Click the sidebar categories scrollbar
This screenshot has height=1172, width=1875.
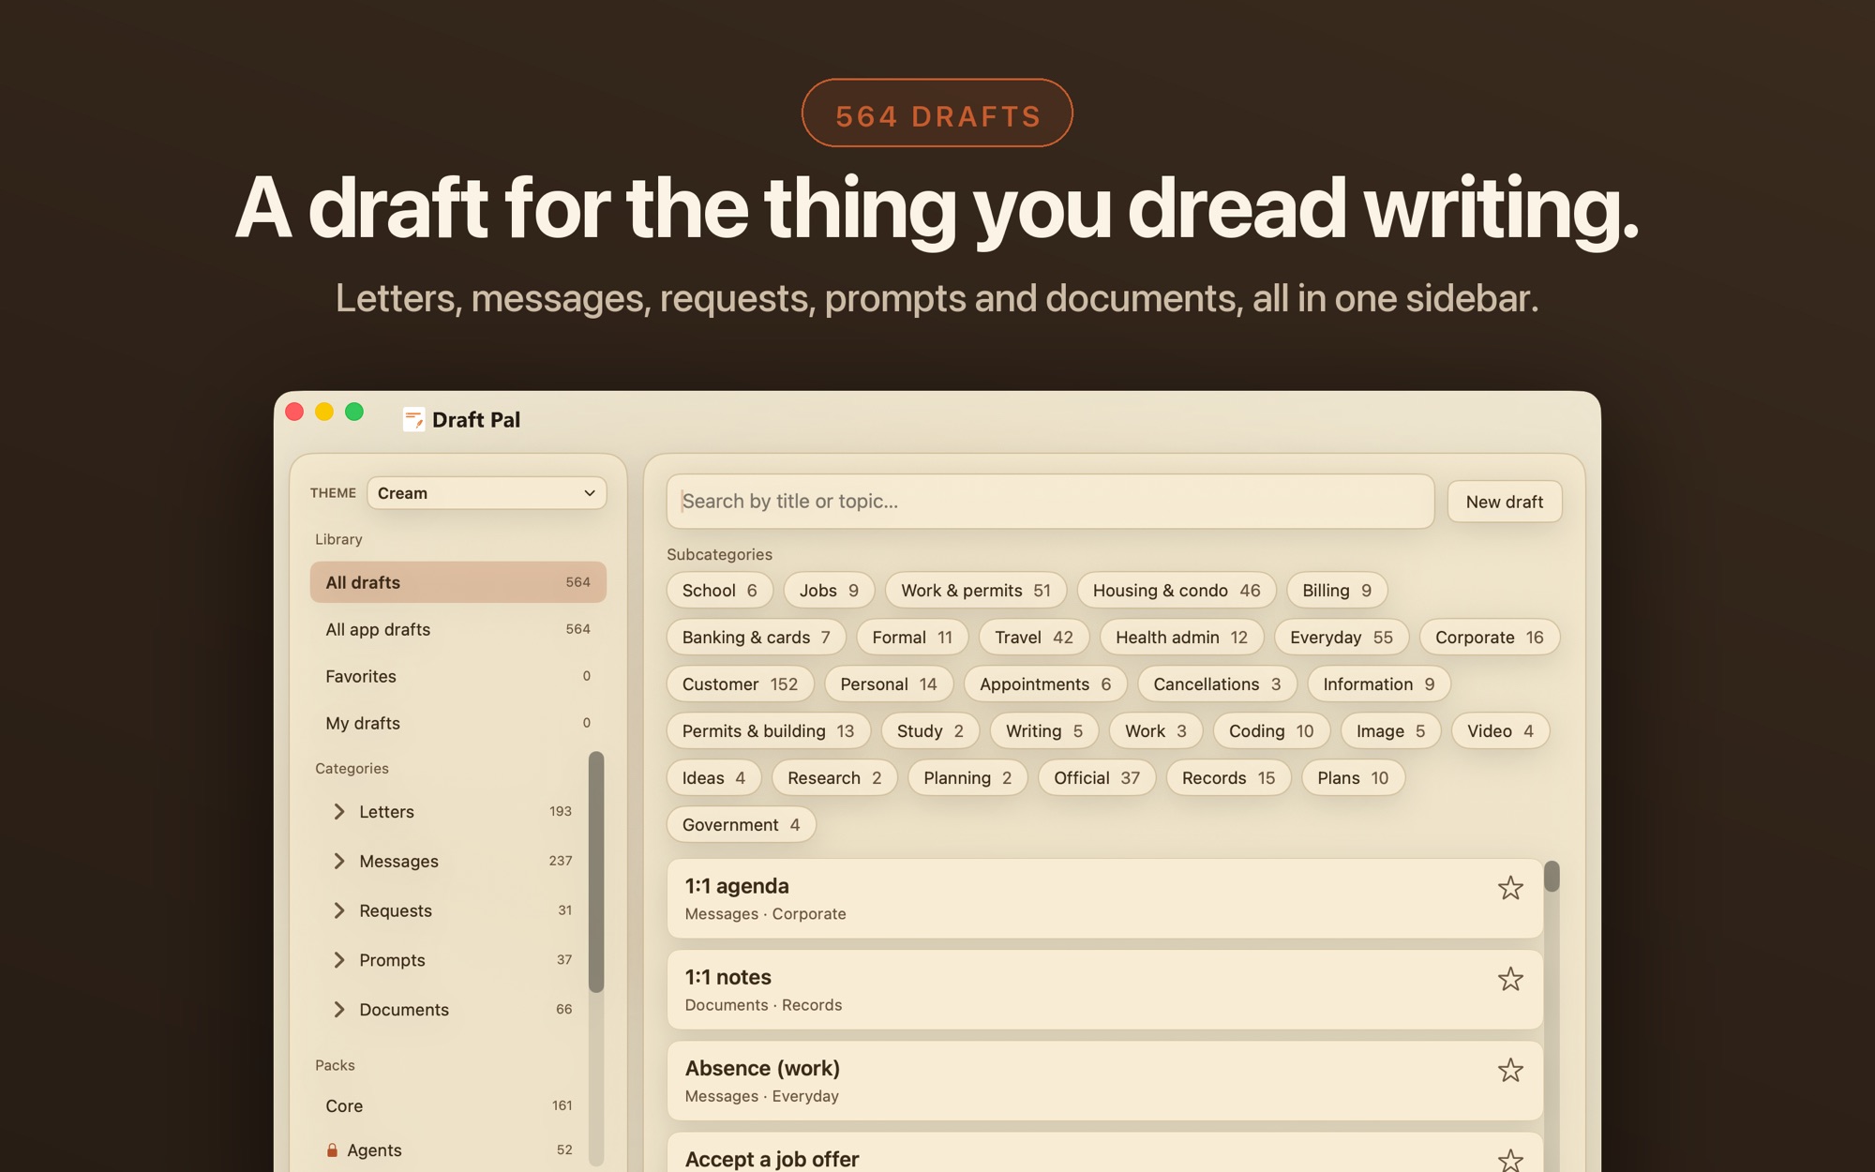point(596,871)
